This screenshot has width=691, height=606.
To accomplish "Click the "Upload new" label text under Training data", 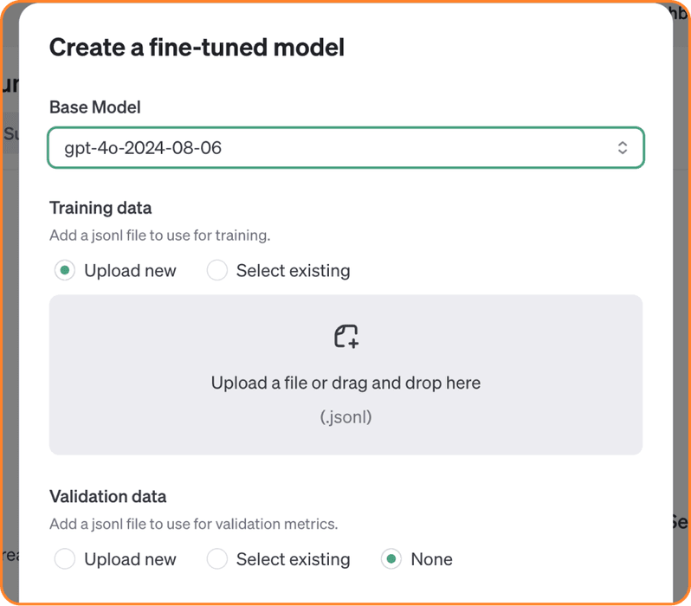I will [x=130, y=271].
